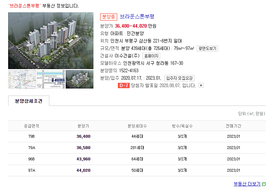Image resolution: width=277 pixels, height=194 pixels.
Task: Select the 79B supply area cell
Action: [32, 136]
